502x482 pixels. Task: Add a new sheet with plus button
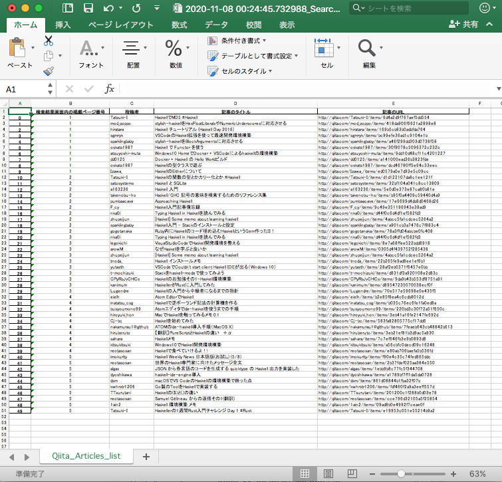click(146, 457)
